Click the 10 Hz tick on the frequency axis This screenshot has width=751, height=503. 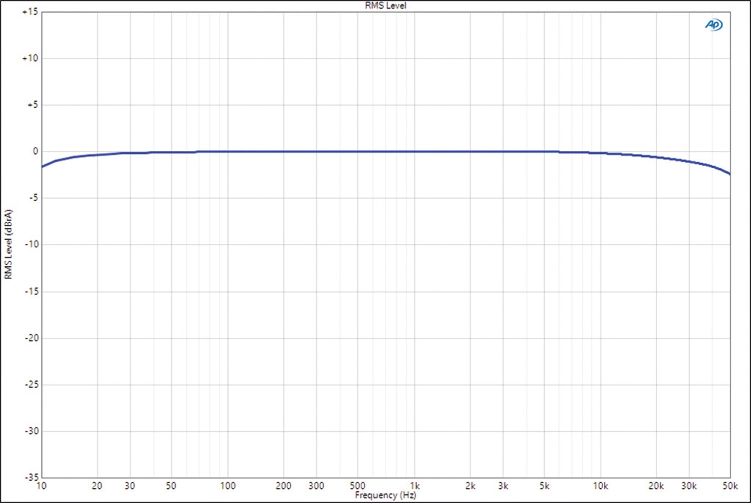(x=41, y=486)
